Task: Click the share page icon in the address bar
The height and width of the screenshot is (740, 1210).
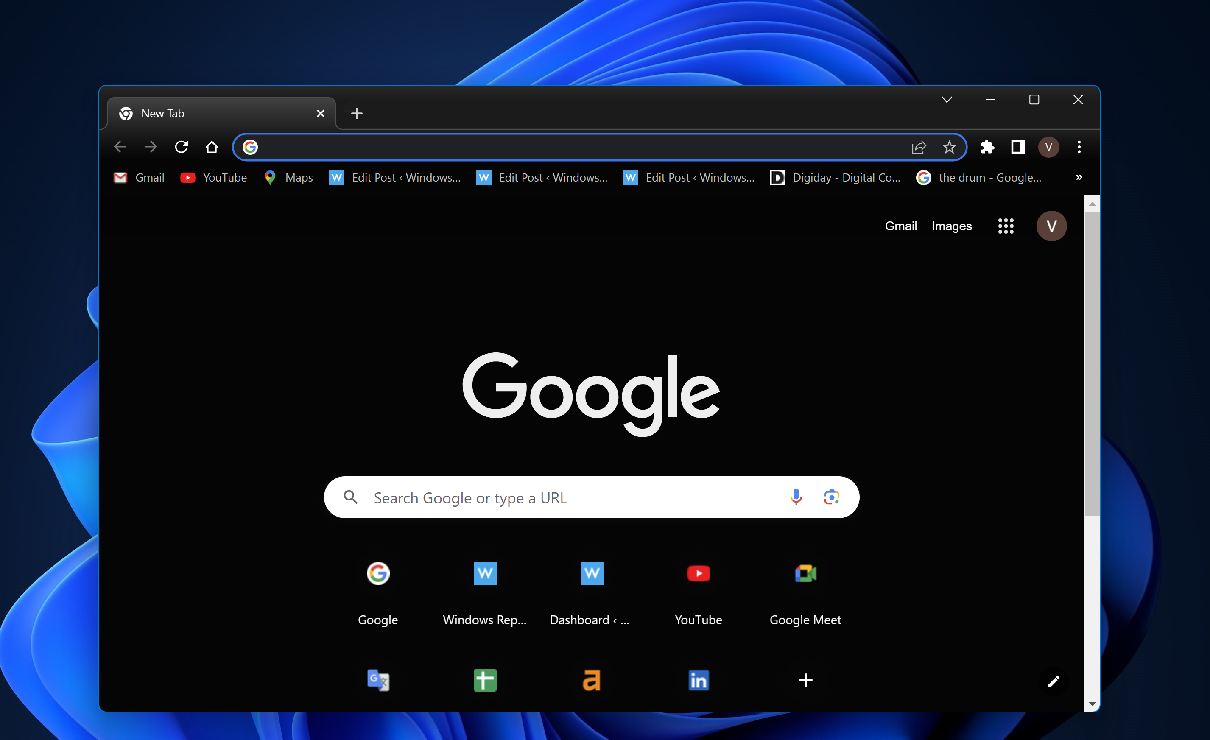Action: tap(919, 147)
